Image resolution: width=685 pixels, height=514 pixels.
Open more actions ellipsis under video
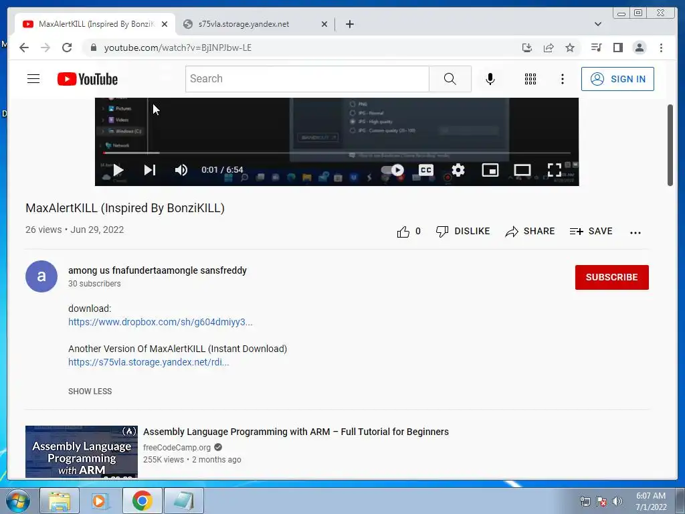[635, 232]
